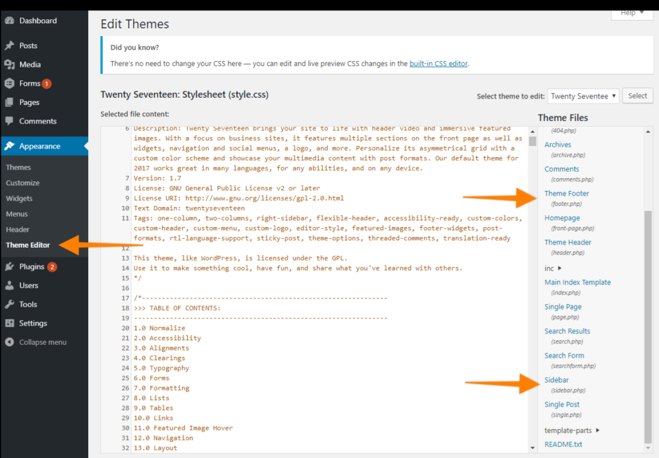Viewport: 659px width, 458px height.
Task: Click the Comments speech-bubble icon
Action: point(9,121)
